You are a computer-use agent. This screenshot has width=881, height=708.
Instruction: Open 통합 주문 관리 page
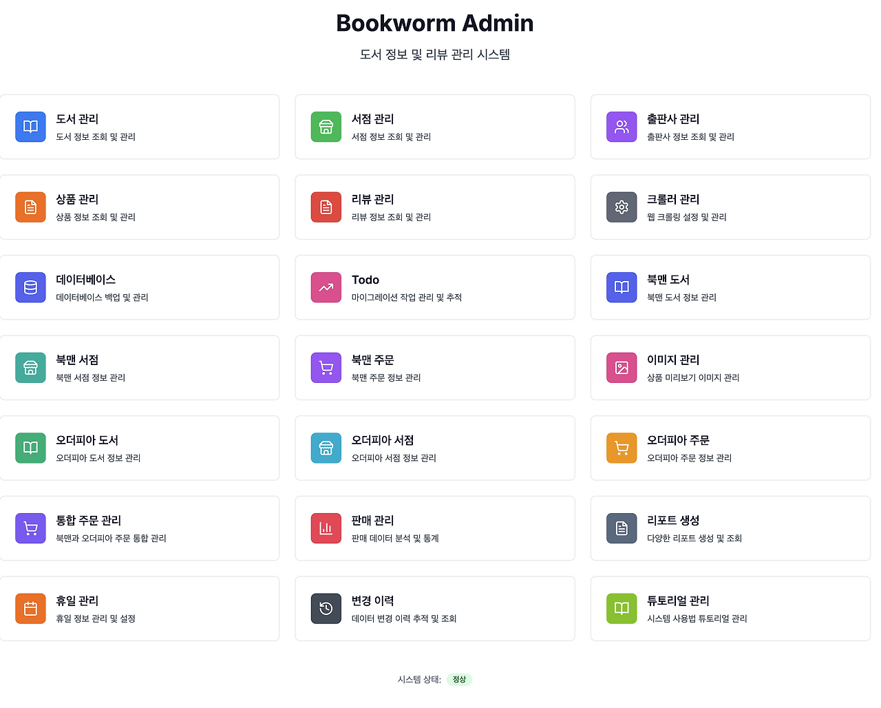[139, 528]
